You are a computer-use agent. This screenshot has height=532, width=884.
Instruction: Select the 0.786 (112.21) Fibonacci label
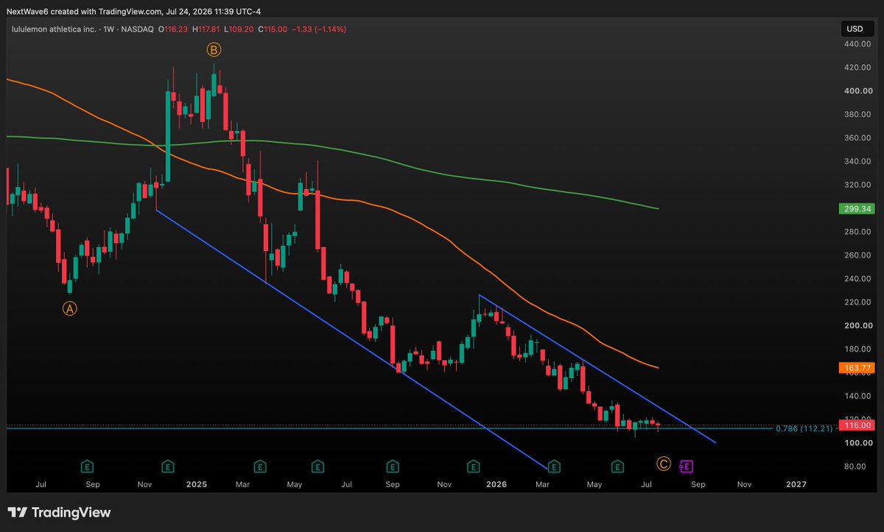[804, 428]
